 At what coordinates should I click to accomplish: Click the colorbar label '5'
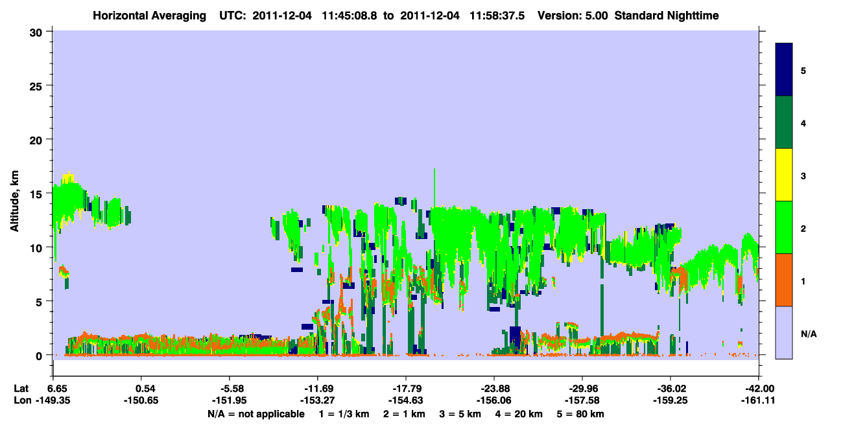(x=803, y=70)
